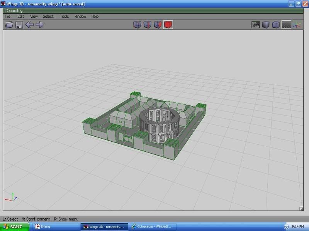Click the Save floppy disk icon
The image size is (309, 231).
pyautogui.click(x=19, y=25)
